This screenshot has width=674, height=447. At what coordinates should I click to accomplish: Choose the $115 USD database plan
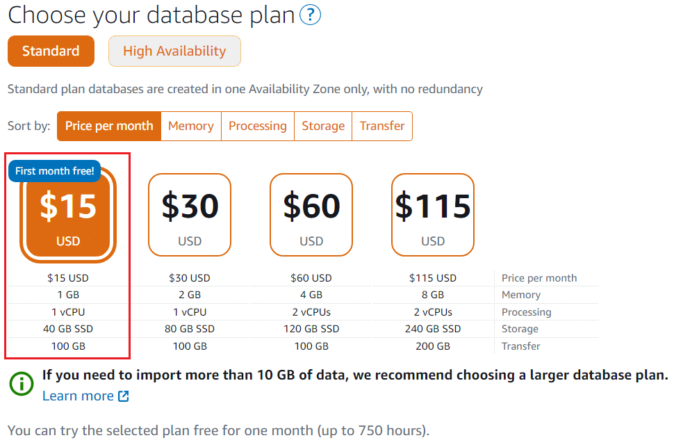433,215
